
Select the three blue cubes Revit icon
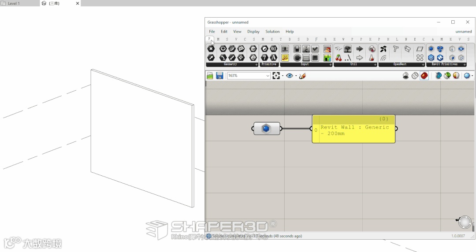click(440, 48)
